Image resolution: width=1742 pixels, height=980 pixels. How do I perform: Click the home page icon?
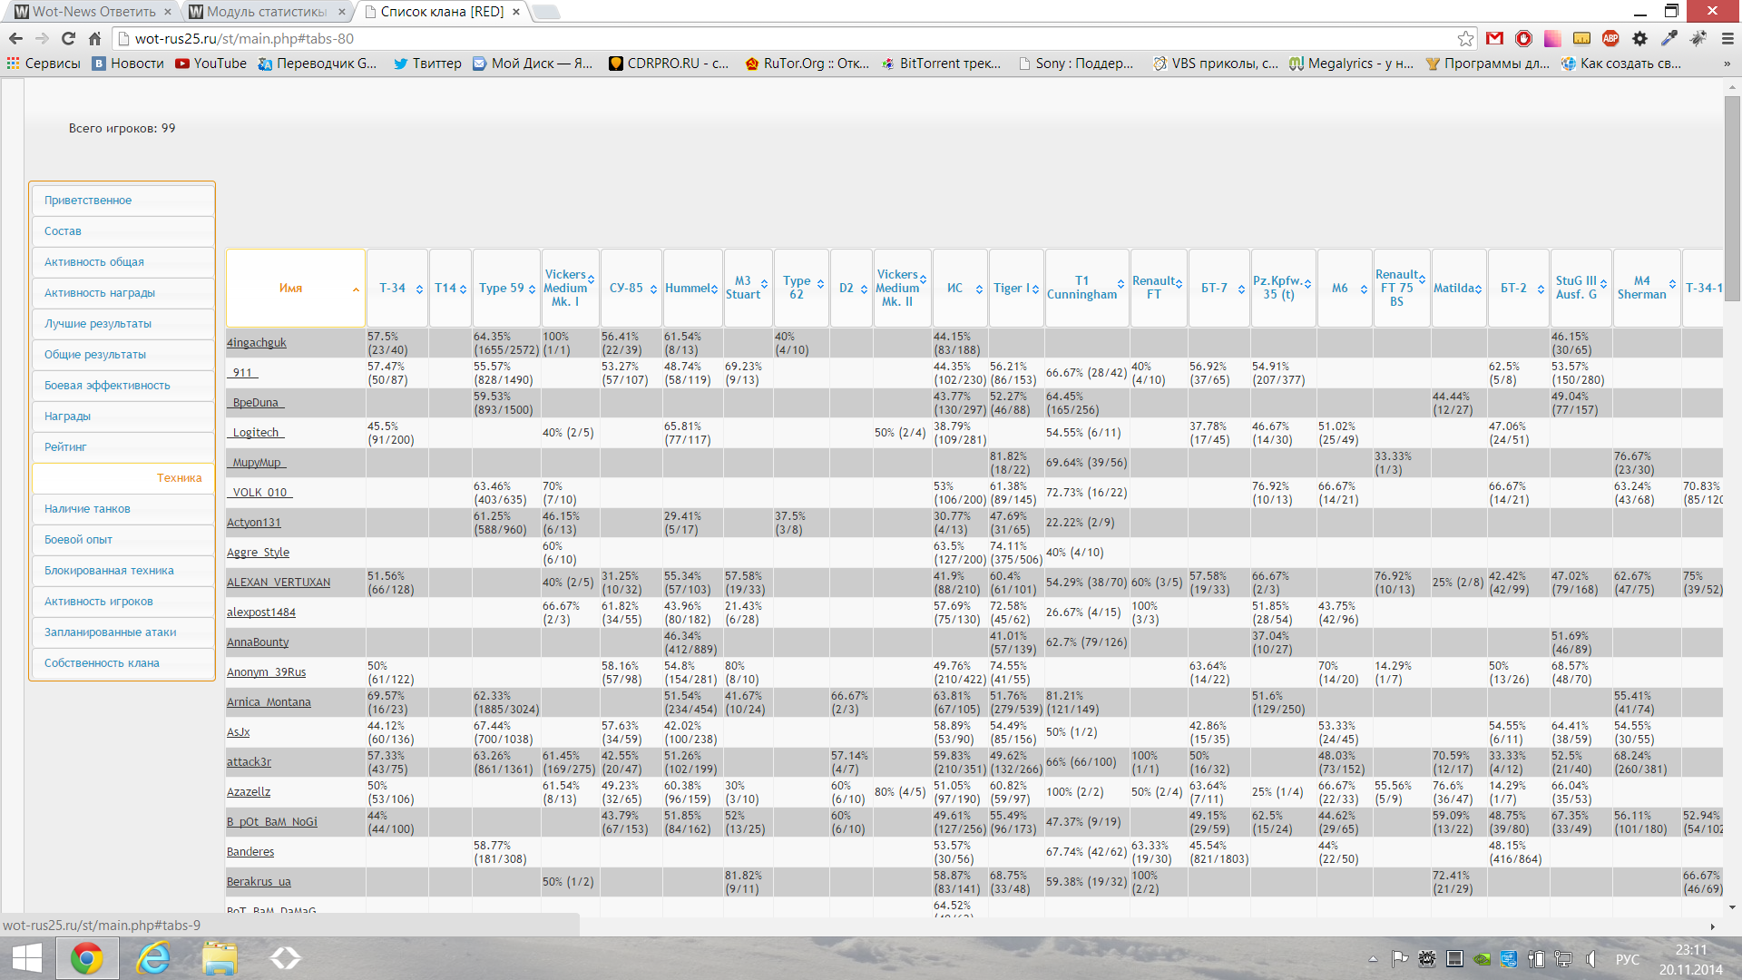click(94, 38)
